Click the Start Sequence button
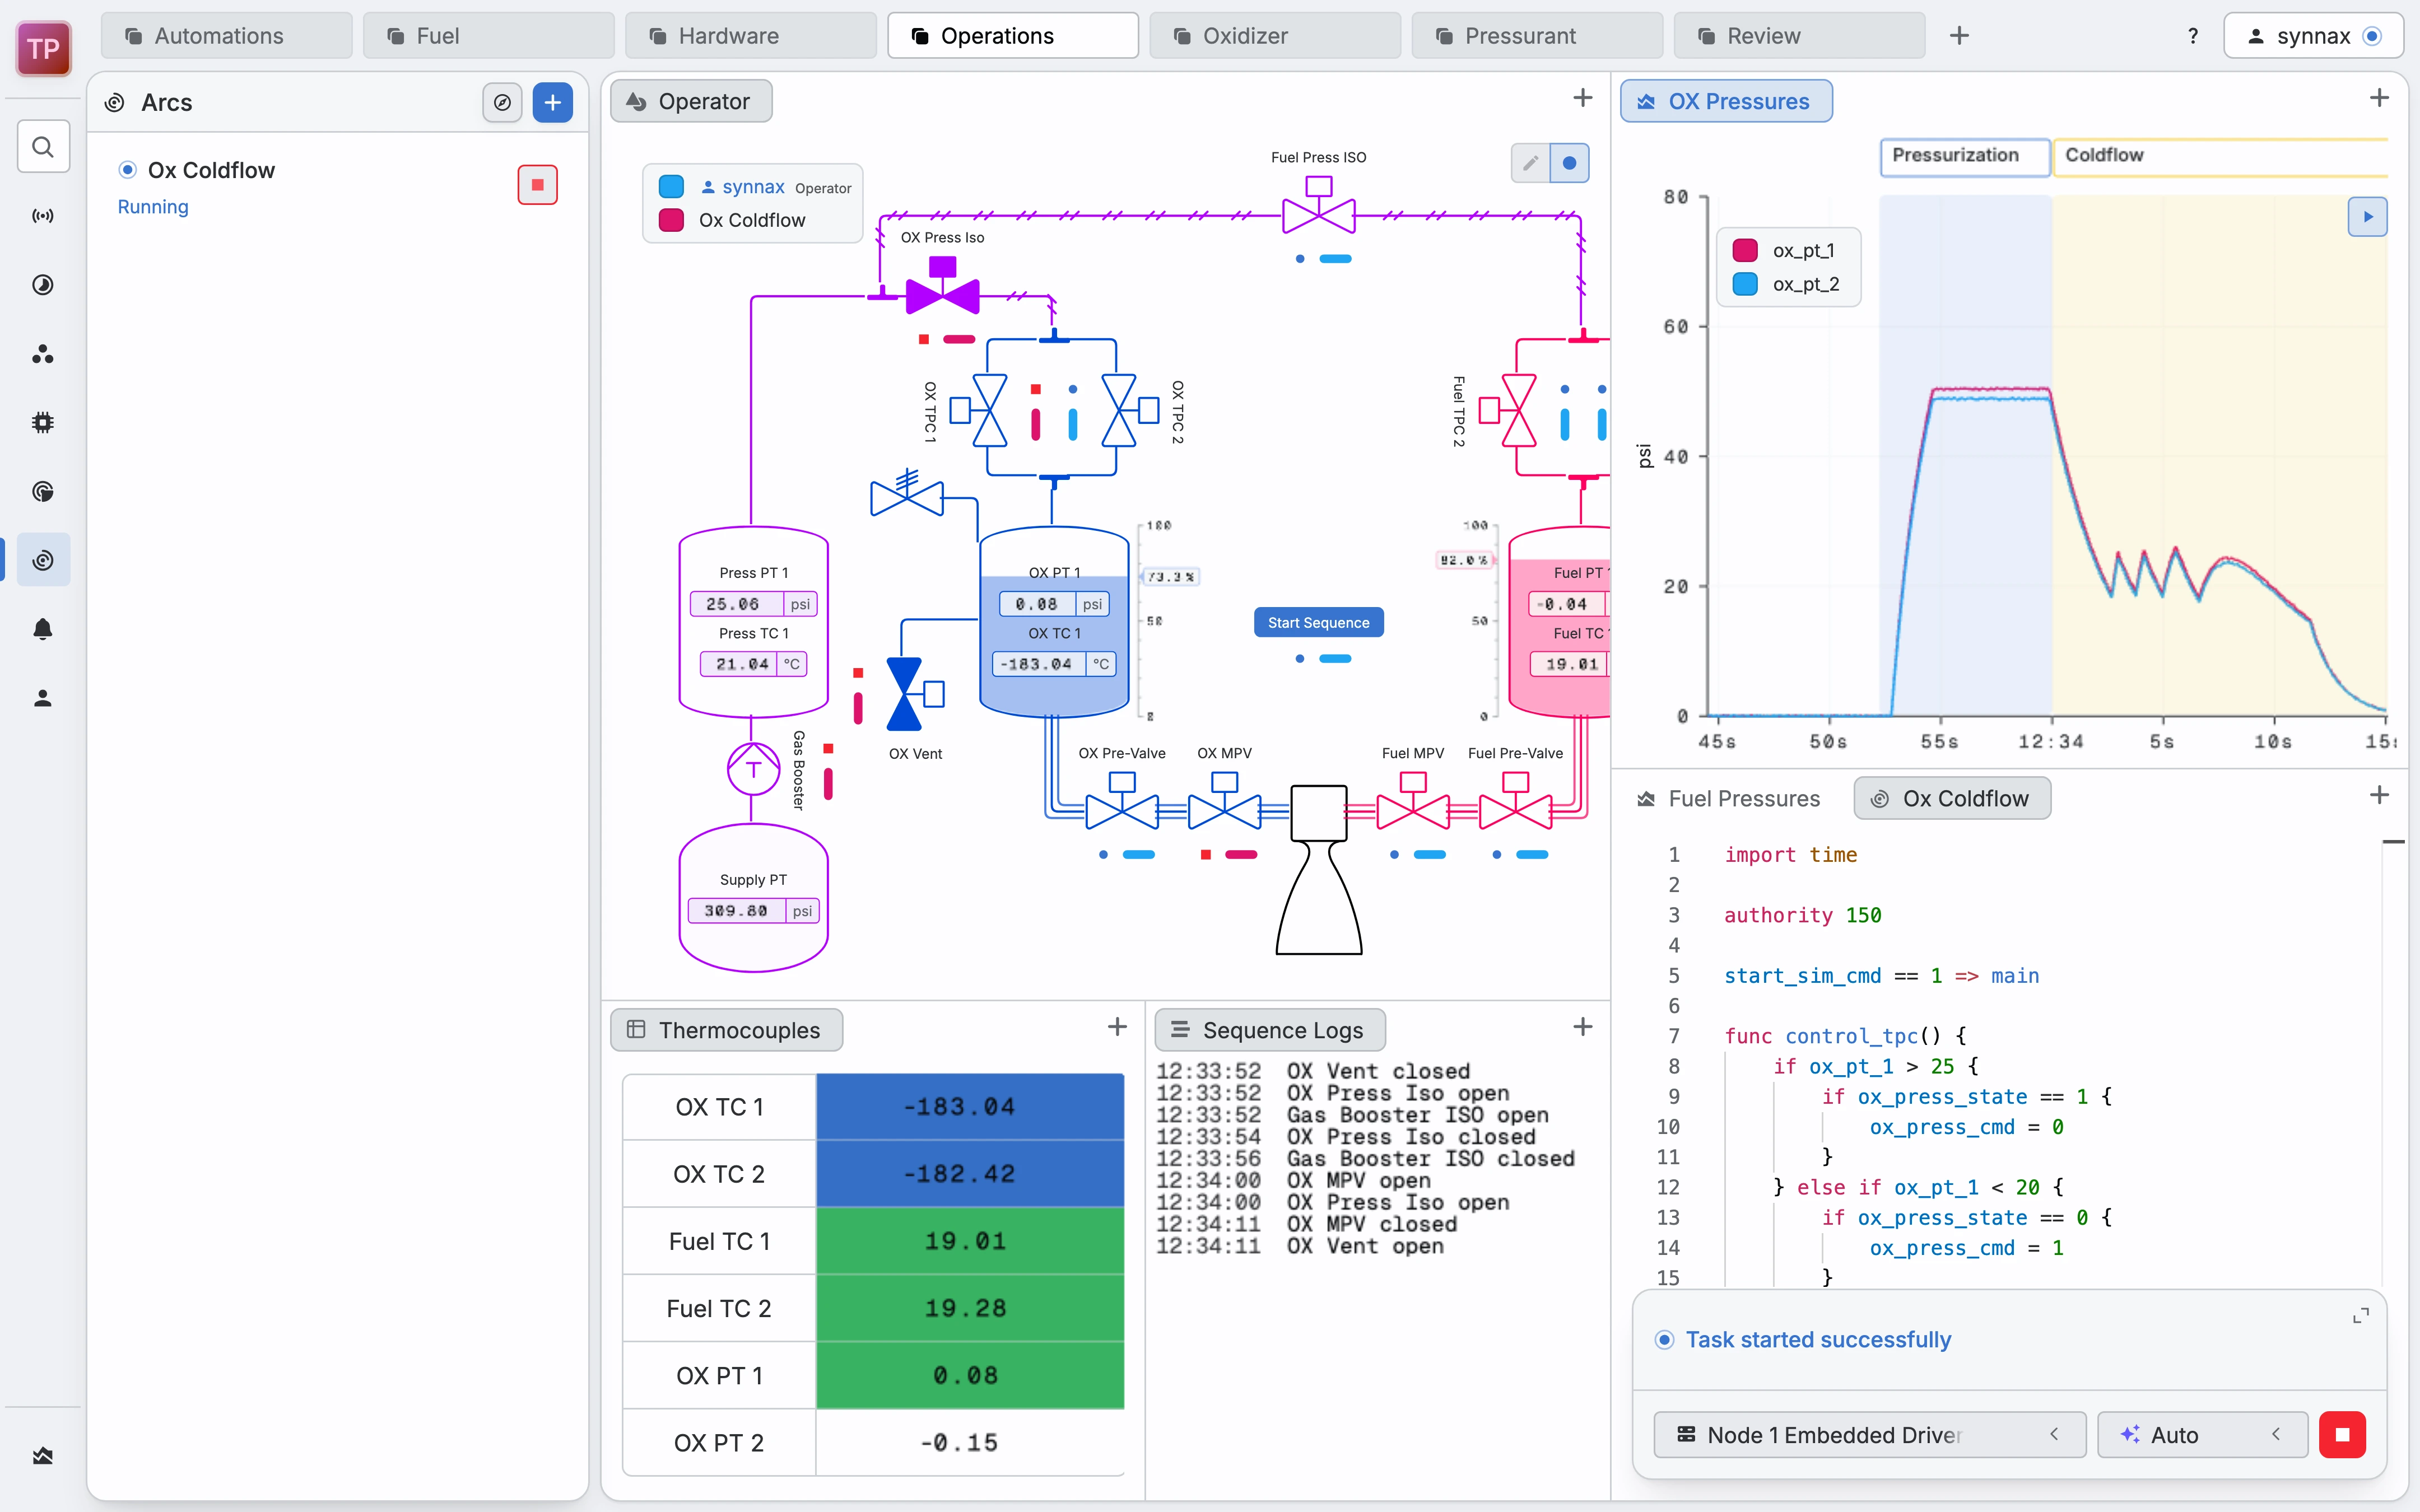 [1318, 622]
